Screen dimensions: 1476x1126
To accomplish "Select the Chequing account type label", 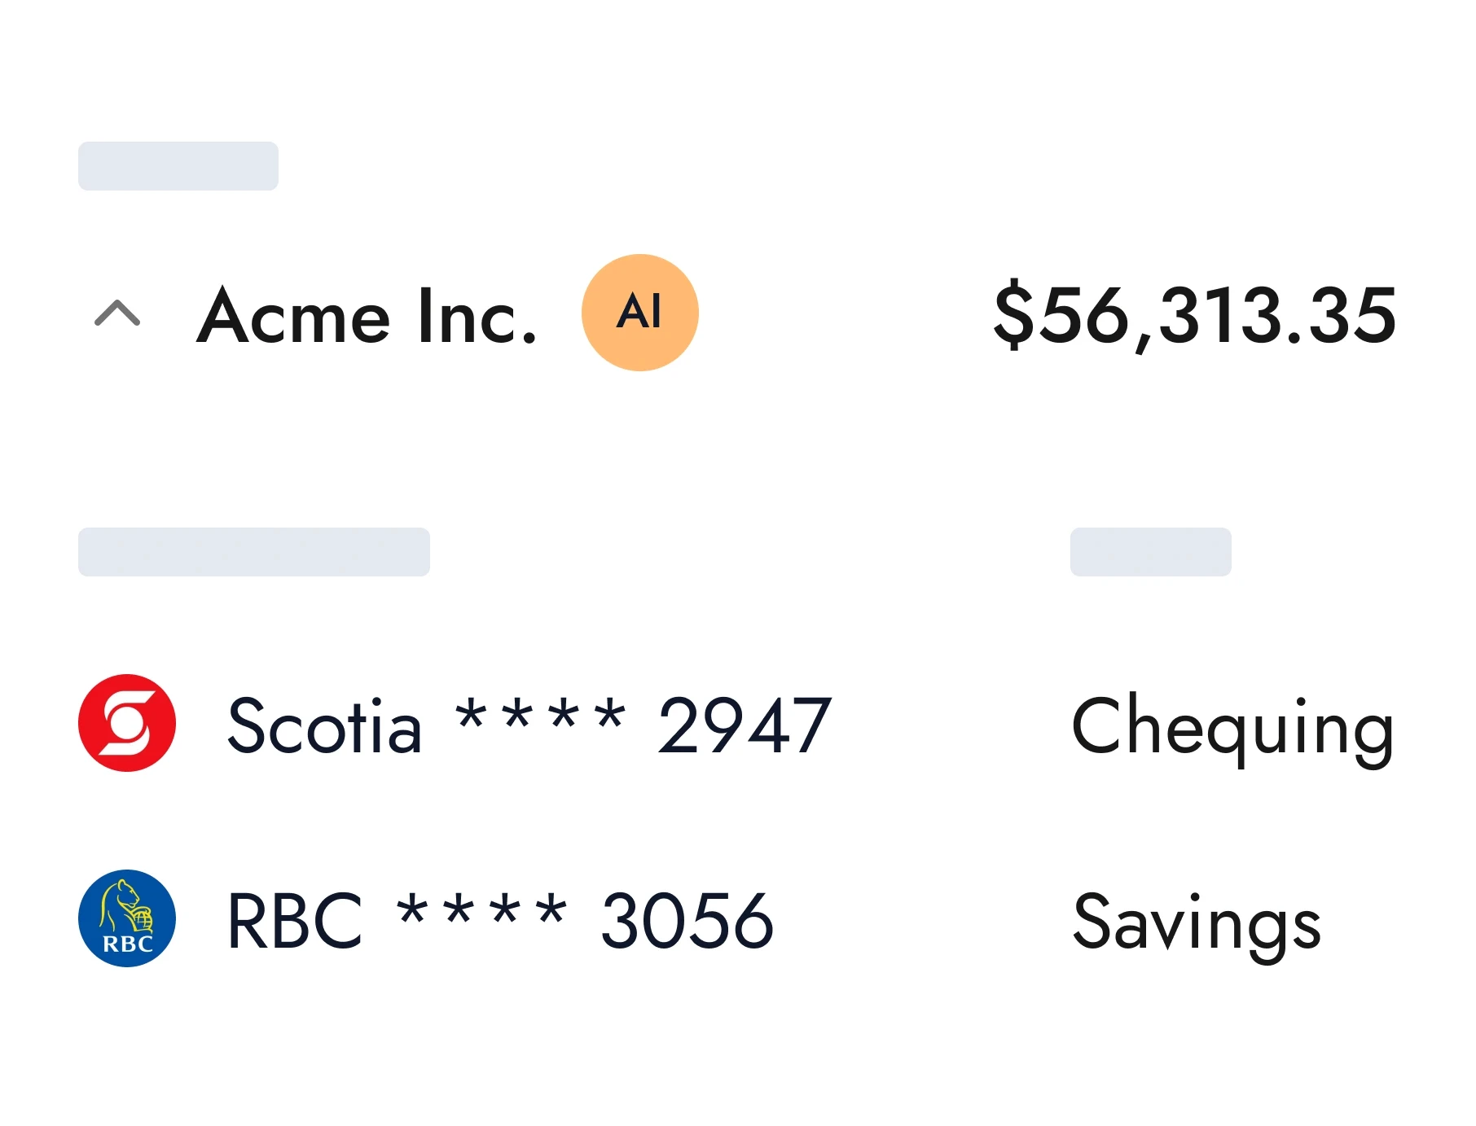I will click(1233, 727).
